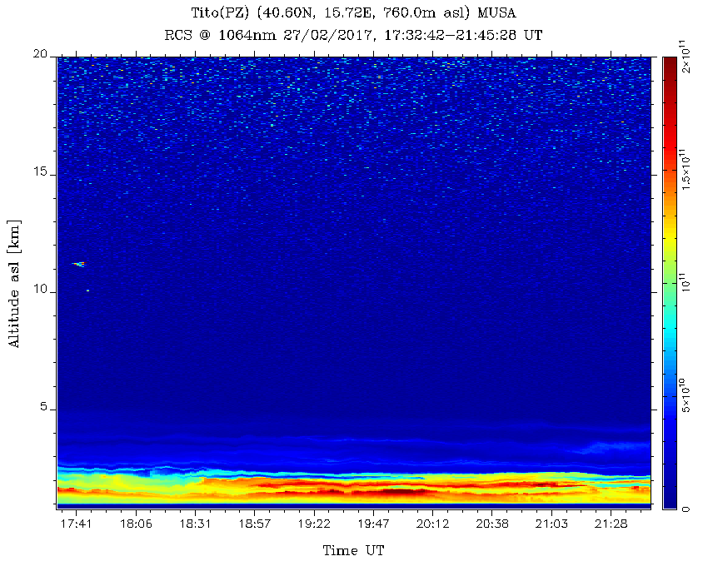Click the 21:28 time tick label
The width and height of the screenshot is (708, 566).
point(611,524)
